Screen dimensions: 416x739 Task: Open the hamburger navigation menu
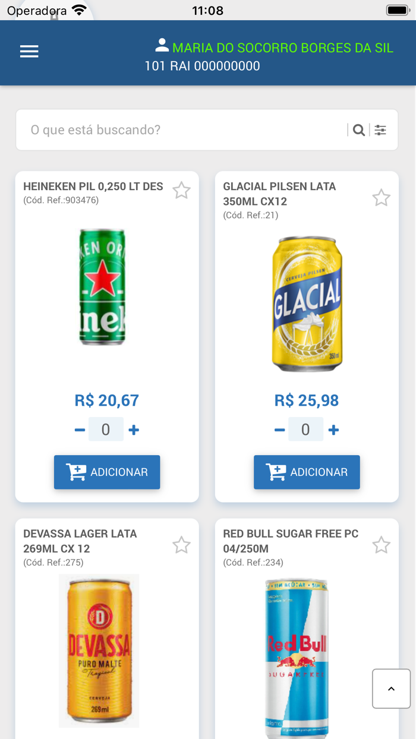point(29,51)
